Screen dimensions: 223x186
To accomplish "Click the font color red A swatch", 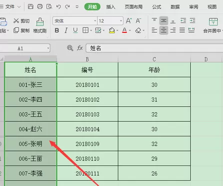I will point(125,30).
